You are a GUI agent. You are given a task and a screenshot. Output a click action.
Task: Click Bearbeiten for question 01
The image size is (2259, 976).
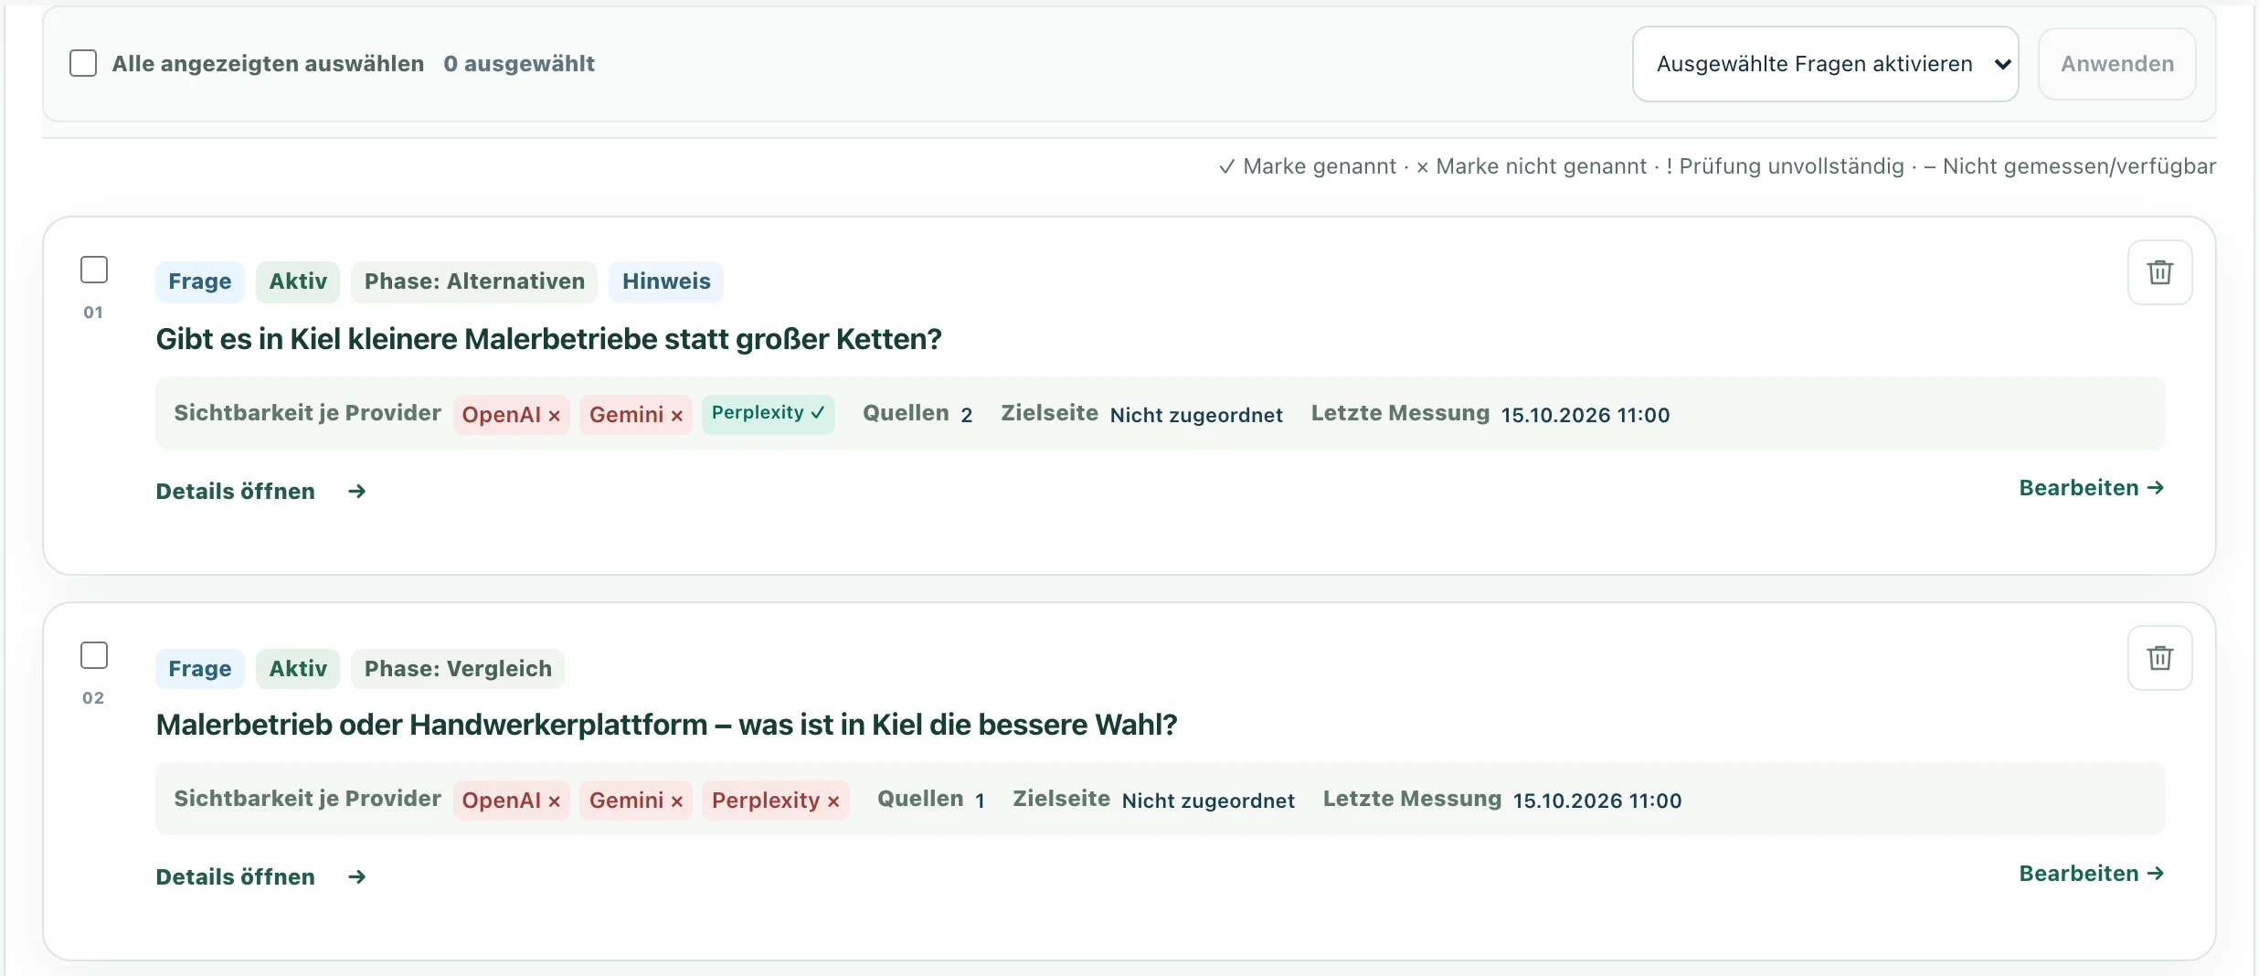pyautogui.click(x=2091, y=488)
